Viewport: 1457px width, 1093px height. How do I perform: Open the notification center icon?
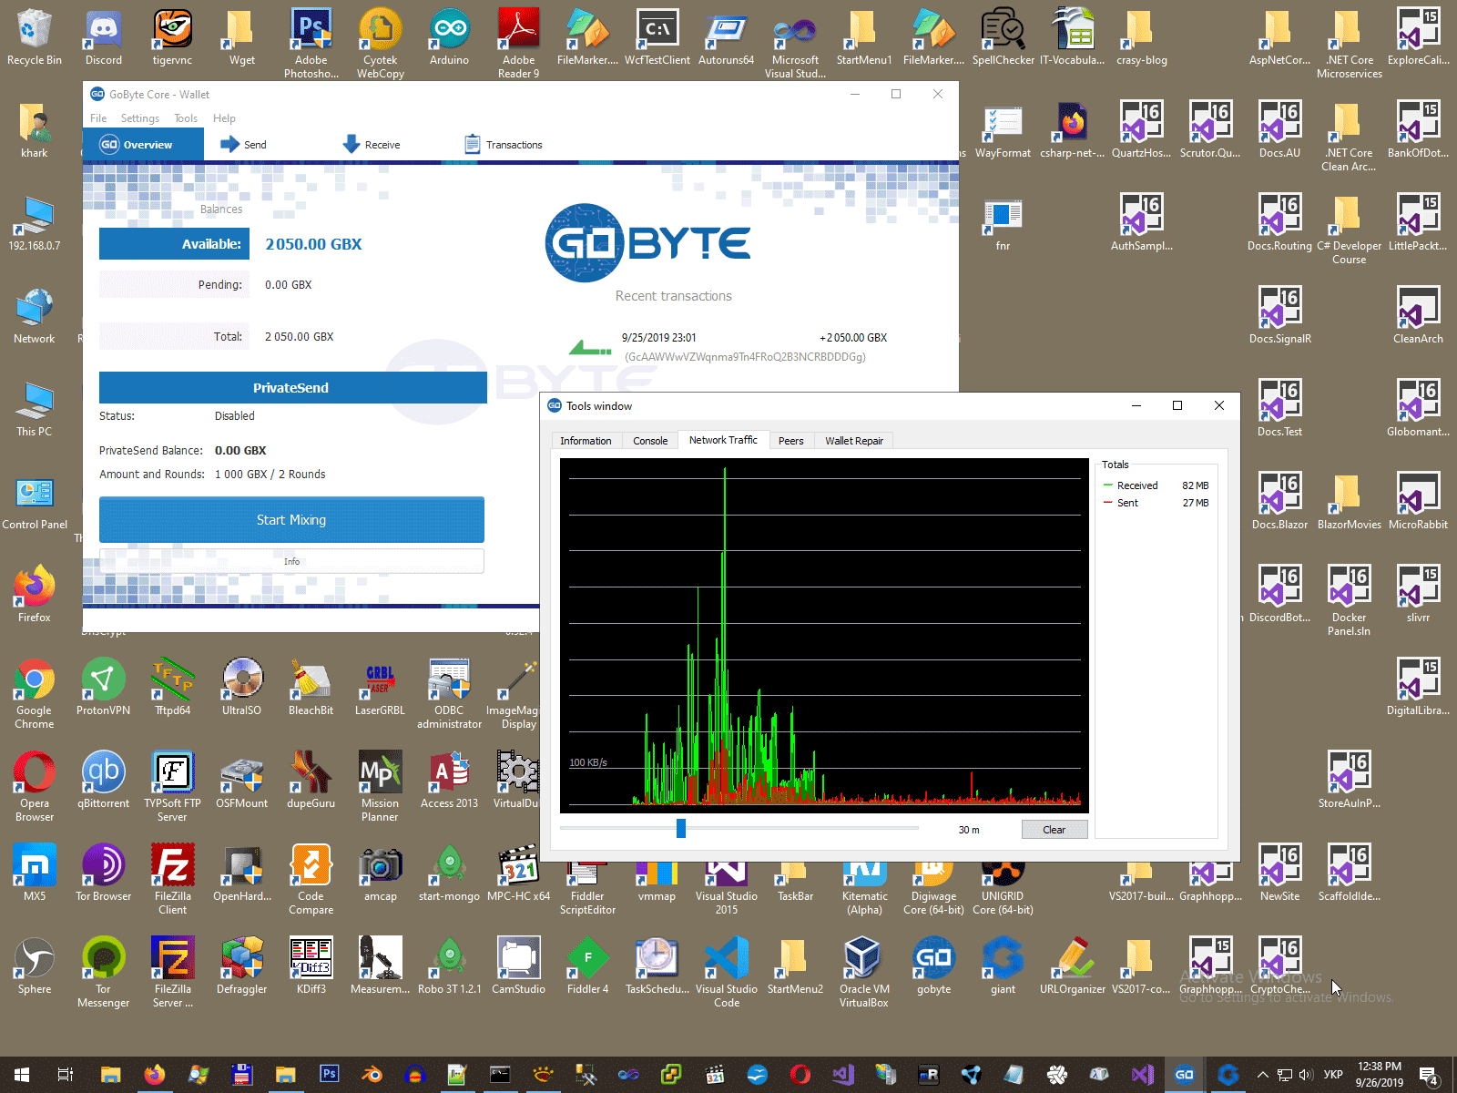1430,1076
